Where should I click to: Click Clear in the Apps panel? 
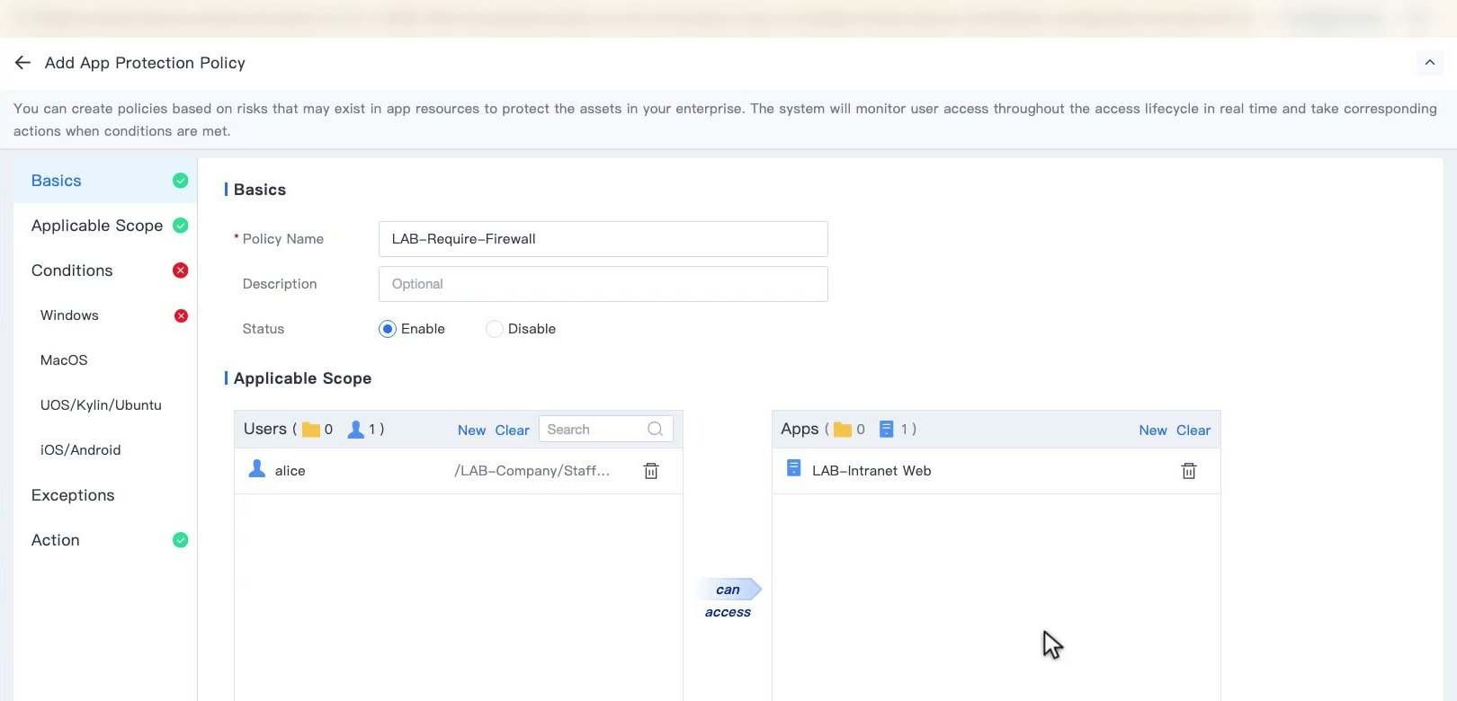pos(1193,430)
